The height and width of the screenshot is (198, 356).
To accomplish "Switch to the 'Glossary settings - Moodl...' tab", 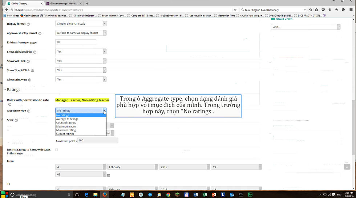I will 64,3.
